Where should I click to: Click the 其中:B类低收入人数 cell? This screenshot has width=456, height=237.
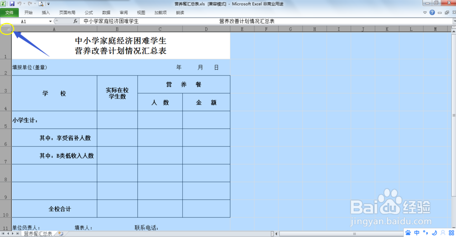click(x=54, y=156)
